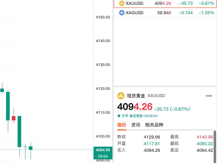Select the XAGUSD row in the watchlist
The width and height of the screenshot is (217, 163).
coord(165,13)
